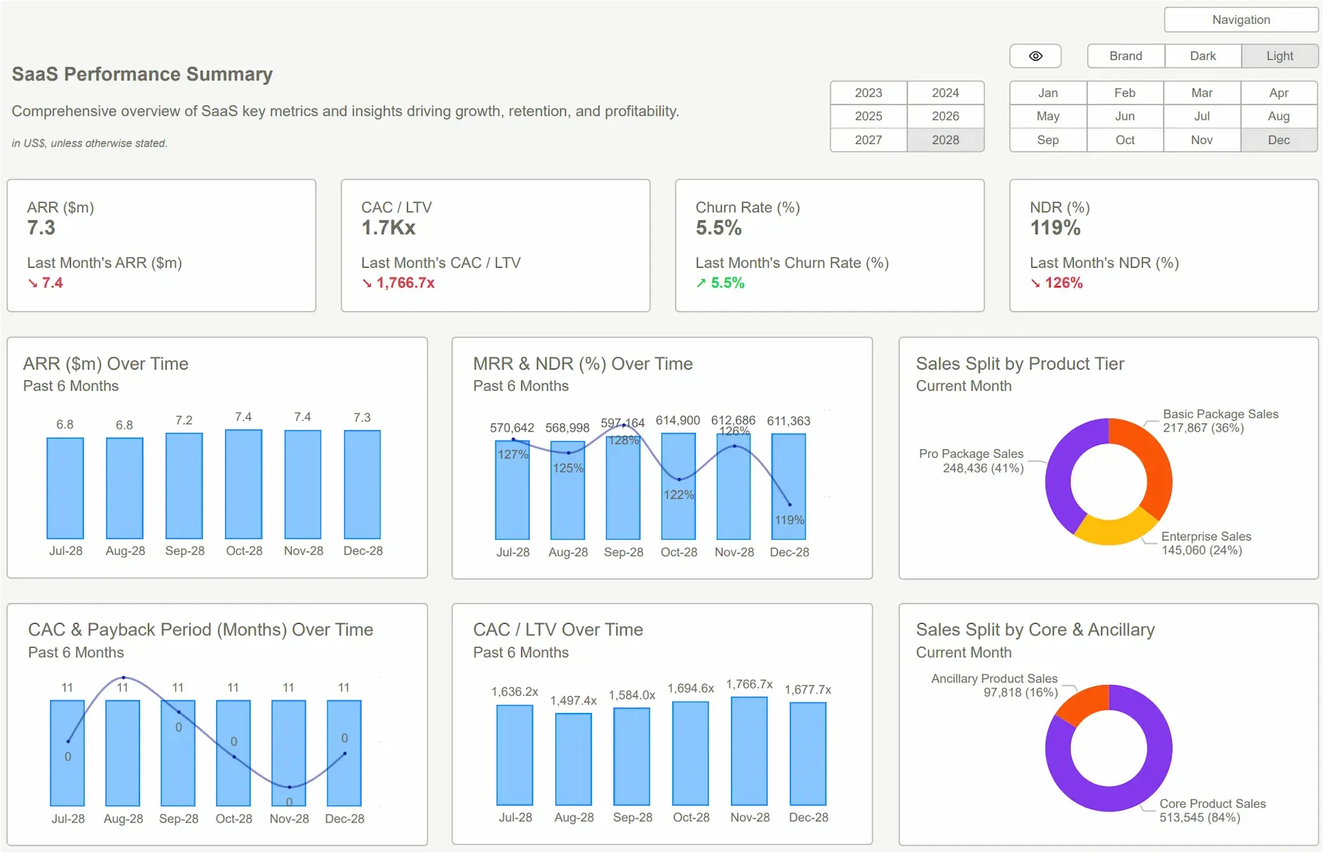
Task: Enable the Brand theme
Action: [1125, 56]
